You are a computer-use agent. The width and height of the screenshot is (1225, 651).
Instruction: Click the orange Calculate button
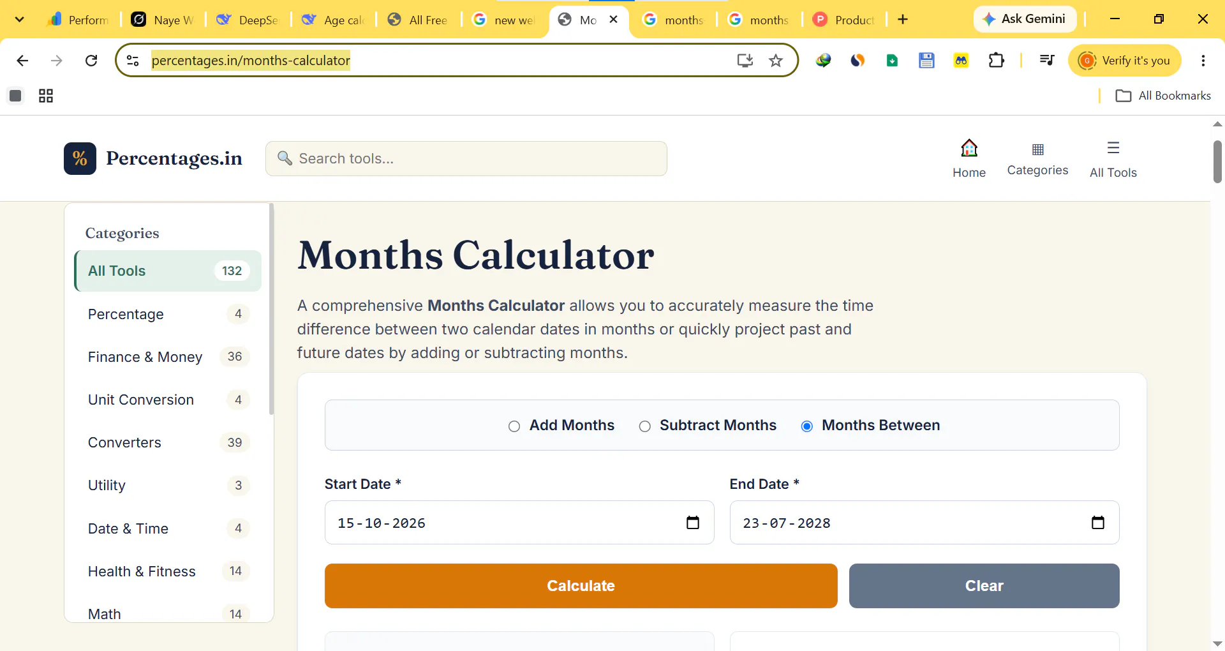pos(581,586)
